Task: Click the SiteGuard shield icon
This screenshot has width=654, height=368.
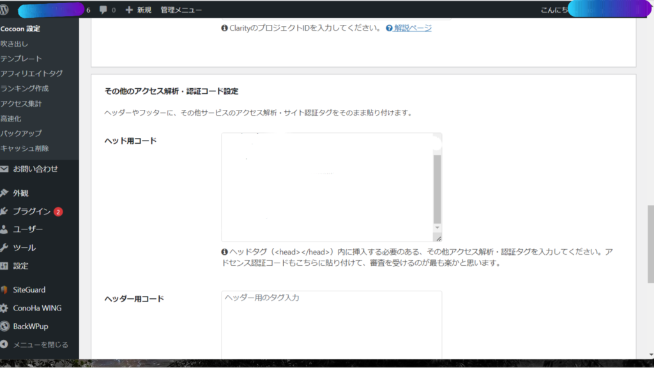Action: pos(4,290)
